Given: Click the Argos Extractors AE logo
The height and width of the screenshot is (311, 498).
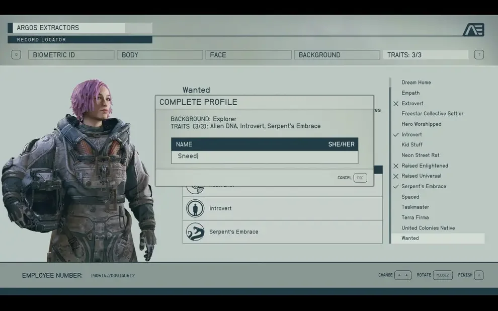Looking at the screenshot, I should [473, 30].
